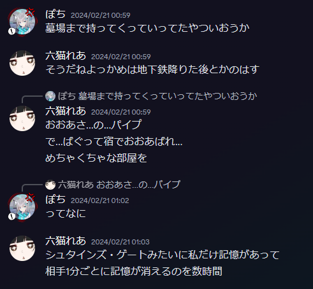Click 六猫れあ name above そうだねよっかめ message

(x=66, y=56)
